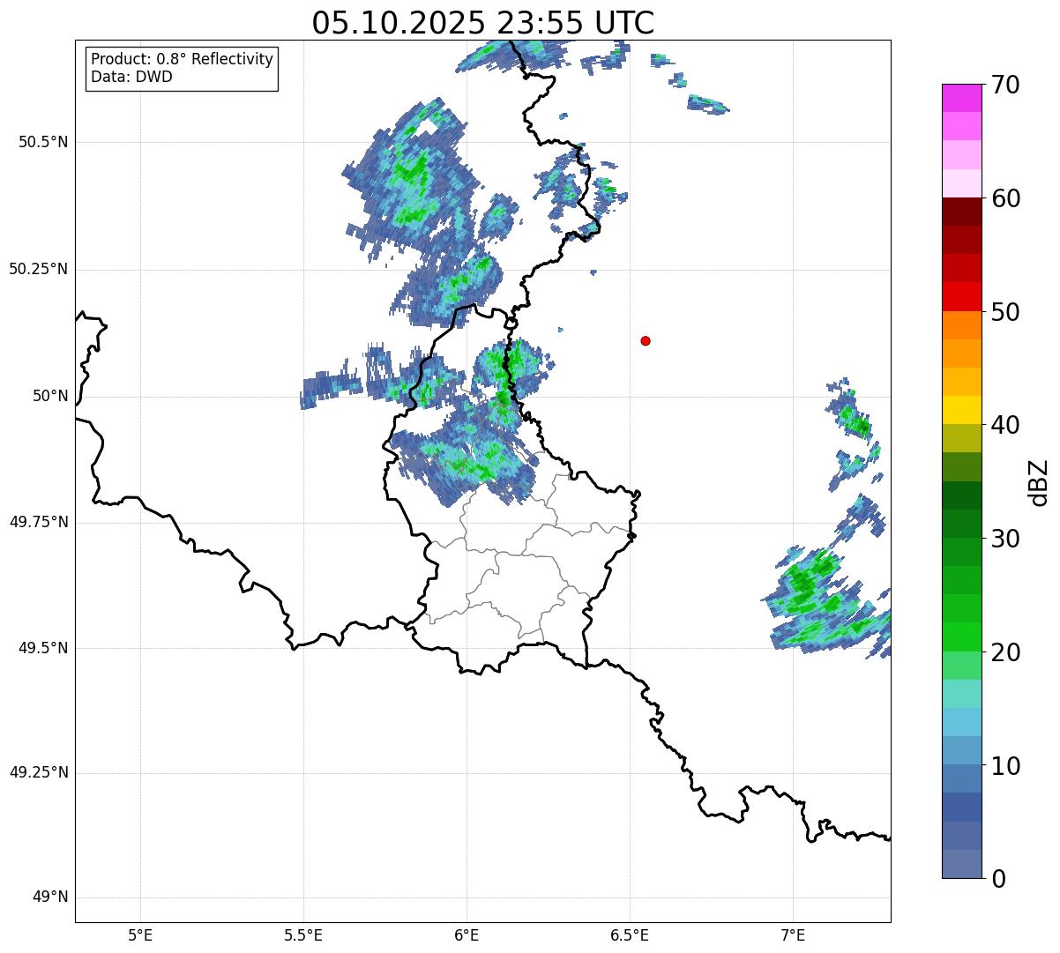Click the latitude label 49.25°N
Viewport: 1060px width, 953px height.
point(38,773)
